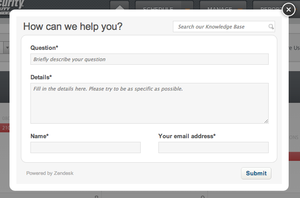Select the red 210 bar at left

tap(5, 128)
